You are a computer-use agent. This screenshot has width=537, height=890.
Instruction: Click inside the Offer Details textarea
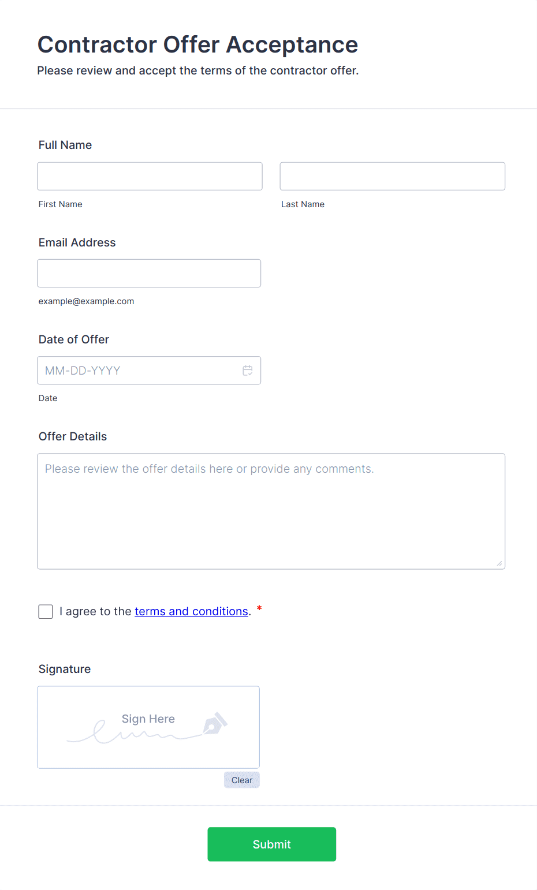tap(271, 511)
